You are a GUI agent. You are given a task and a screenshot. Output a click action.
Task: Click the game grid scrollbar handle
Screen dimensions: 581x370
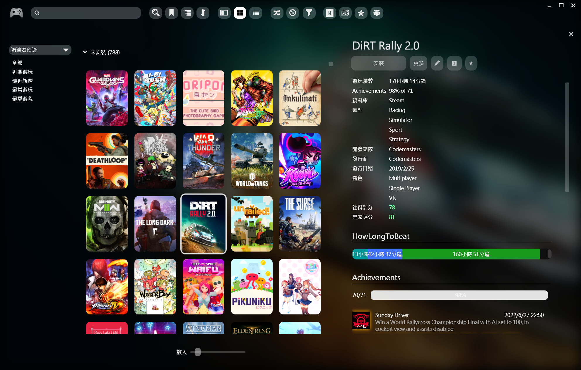pyautogui.click(x=331, y=64)
